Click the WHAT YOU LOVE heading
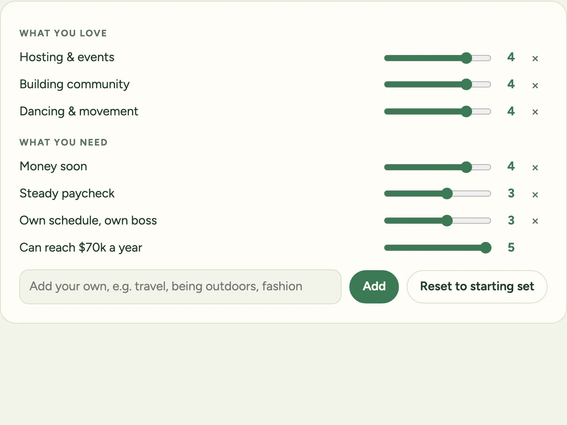This screenshot has height=425, width=567. tap(63, 33)
